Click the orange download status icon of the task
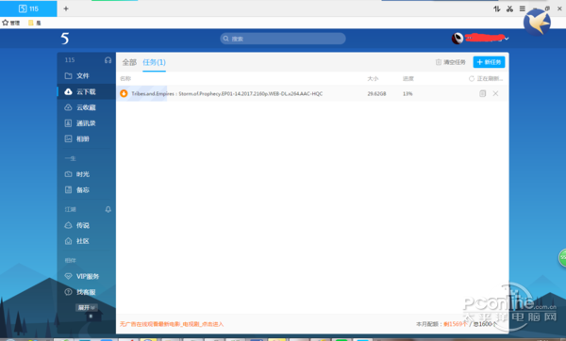Viewport: 566px width, 341px height. point(124,93)
